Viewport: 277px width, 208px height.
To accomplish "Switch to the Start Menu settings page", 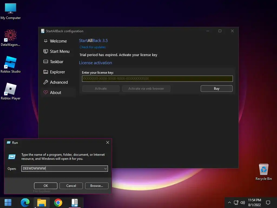I will pyautogui.click(x=58, y=51).
